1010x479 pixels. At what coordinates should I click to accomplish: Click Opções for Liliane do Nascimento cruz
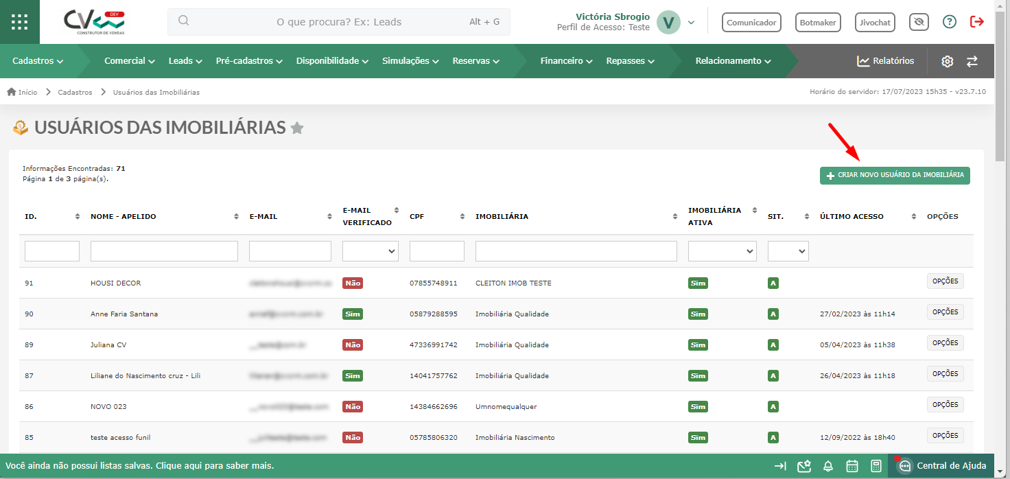tap(945, 373)
